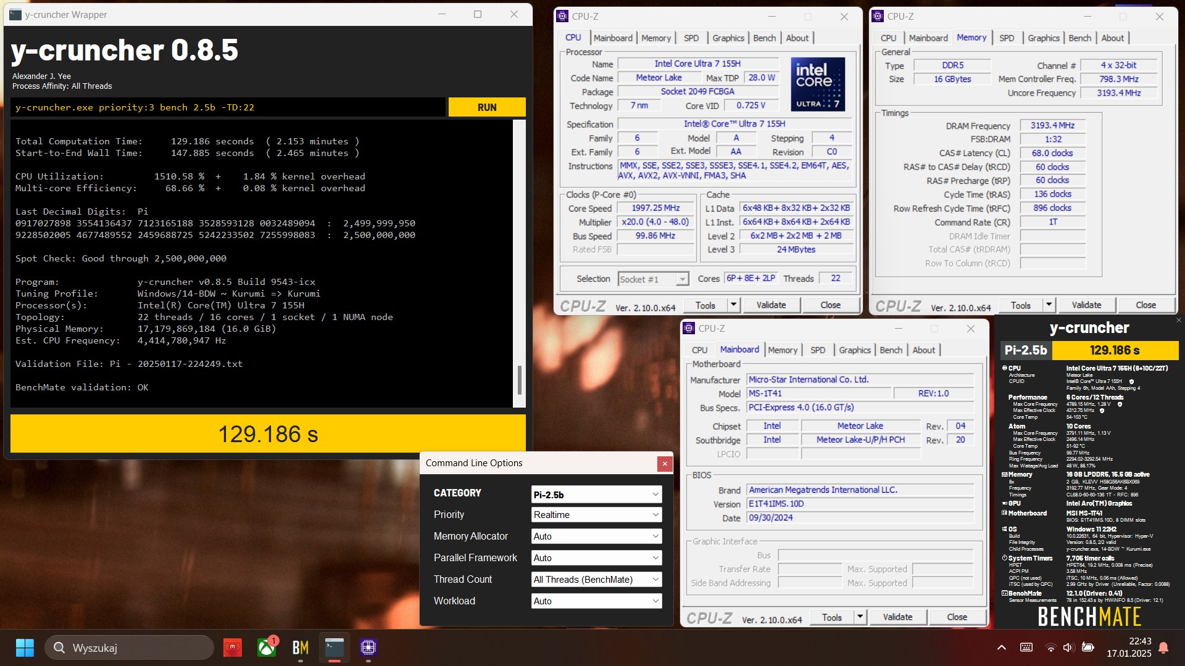Viewport: 1185px width, 666px height.
Task: Click Validate in the CPU-Z CPU window
Action: 771,305
